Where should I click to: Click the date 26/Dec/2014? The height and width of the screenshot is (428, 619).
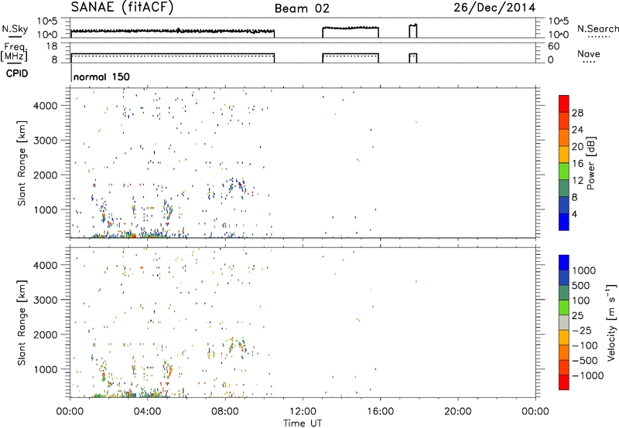pyautogui.click(x=494, y=8)
